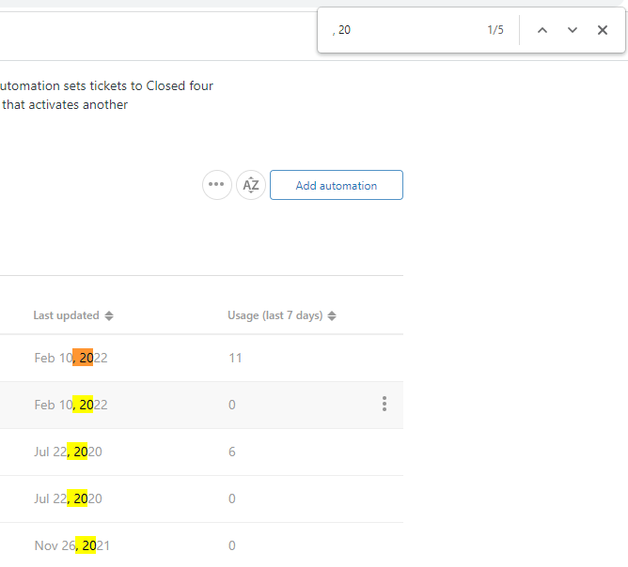Open the three-dot more options circle button
This screenshot has width=628, height=567.
click(x=217, y=185)
